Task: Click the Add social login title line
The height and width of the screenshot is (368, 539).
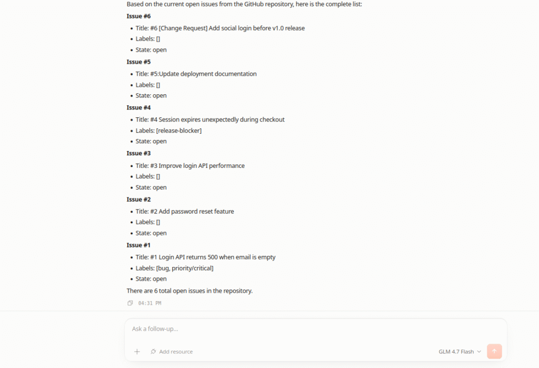Action: 220,28
